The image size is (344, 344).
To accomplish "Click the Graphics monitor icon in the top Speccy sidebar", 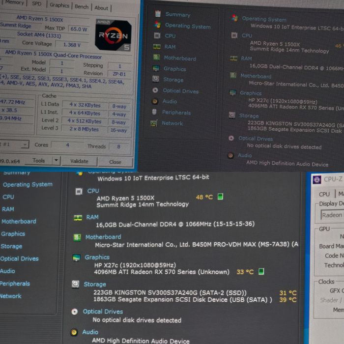I will point(156,68).
